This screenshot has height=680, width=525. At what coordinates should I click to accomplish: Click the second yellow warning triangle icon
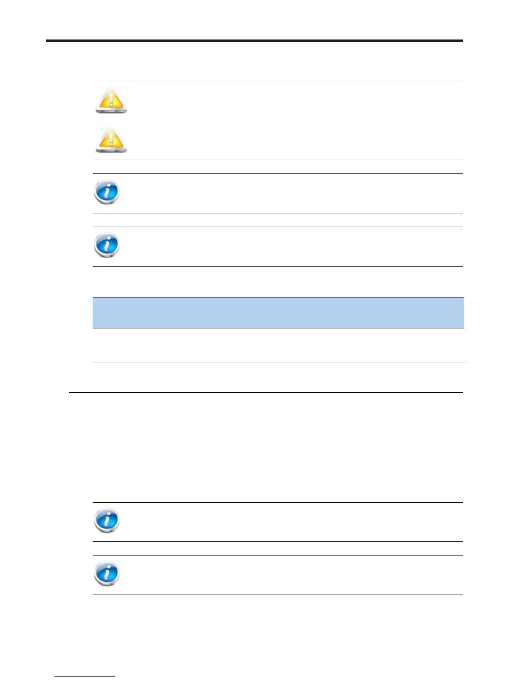click(x=111, y=140)
